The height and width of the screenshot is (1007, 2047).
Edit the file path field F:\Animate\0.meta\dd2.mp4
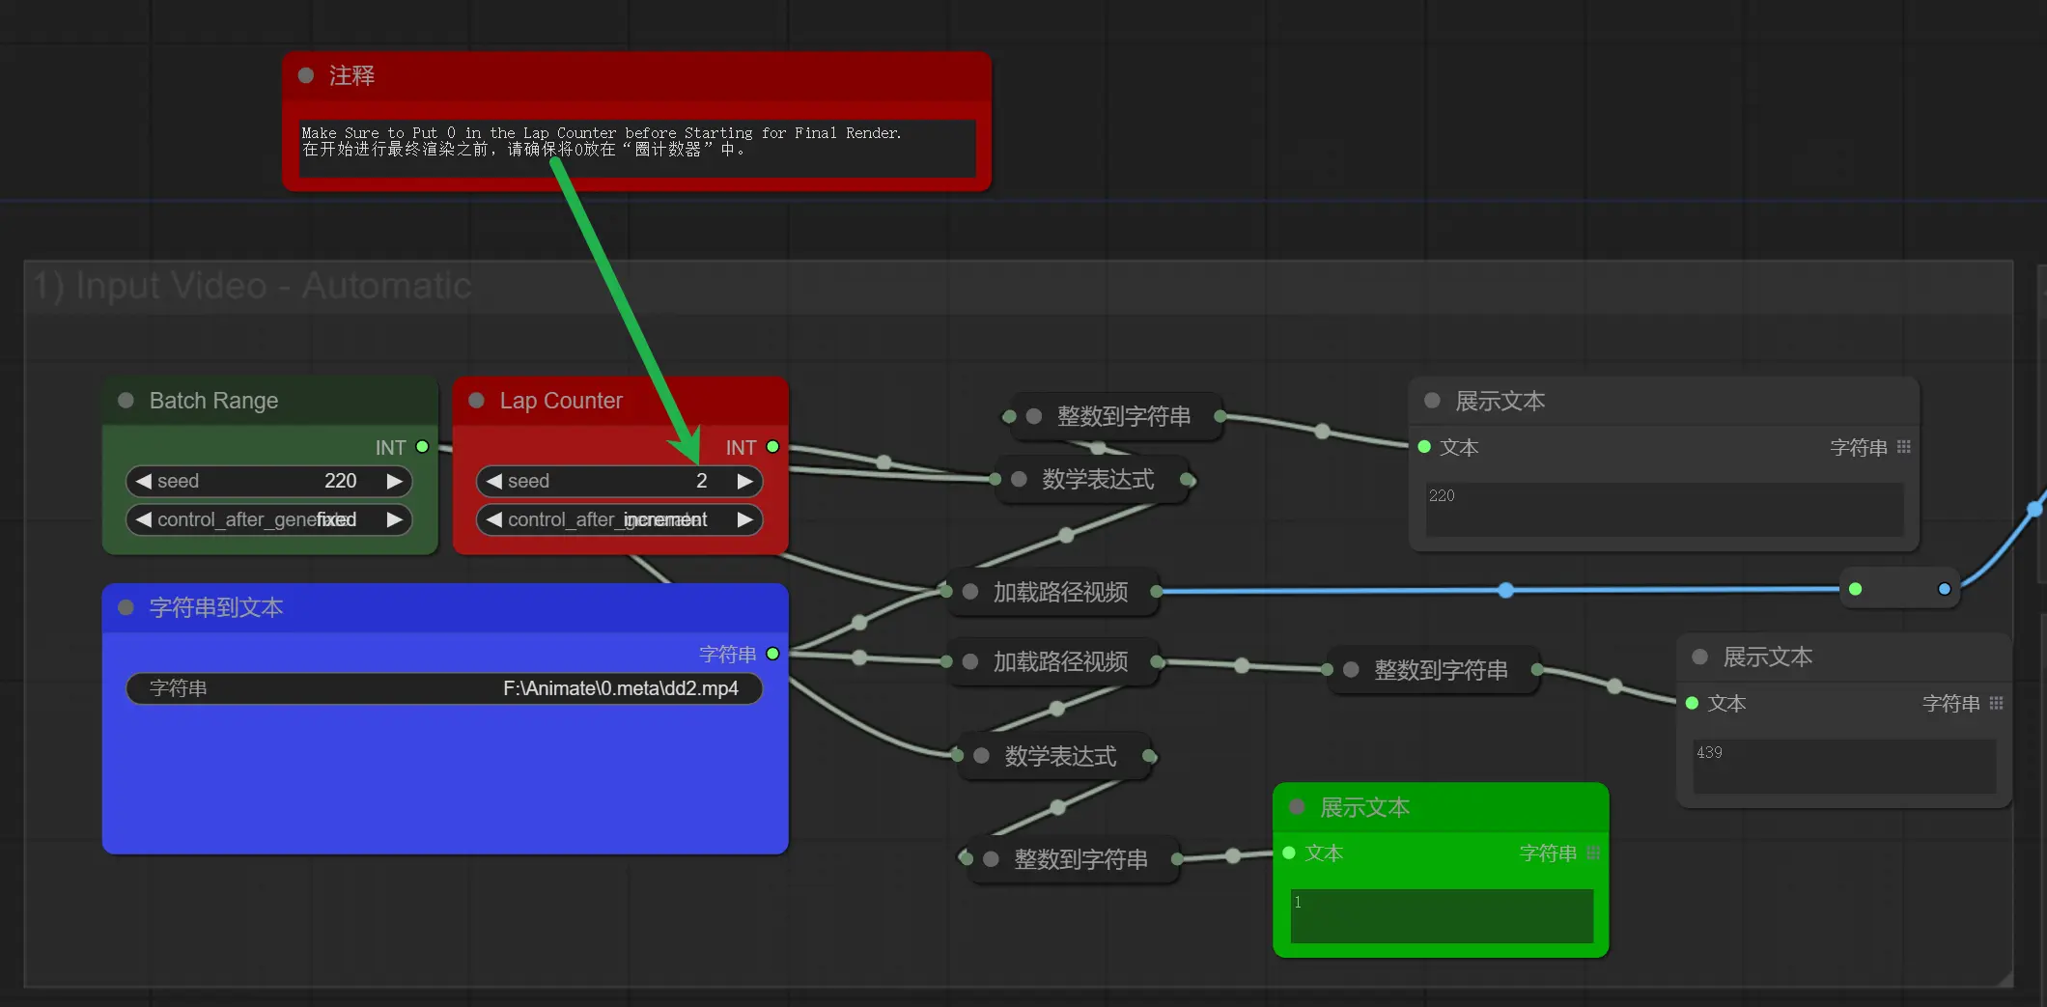444,688
